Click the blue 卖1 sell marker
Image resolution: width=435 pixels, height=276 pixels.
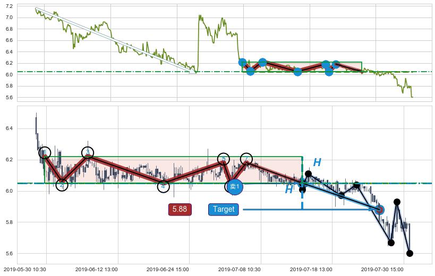click(x=234, y=187)
